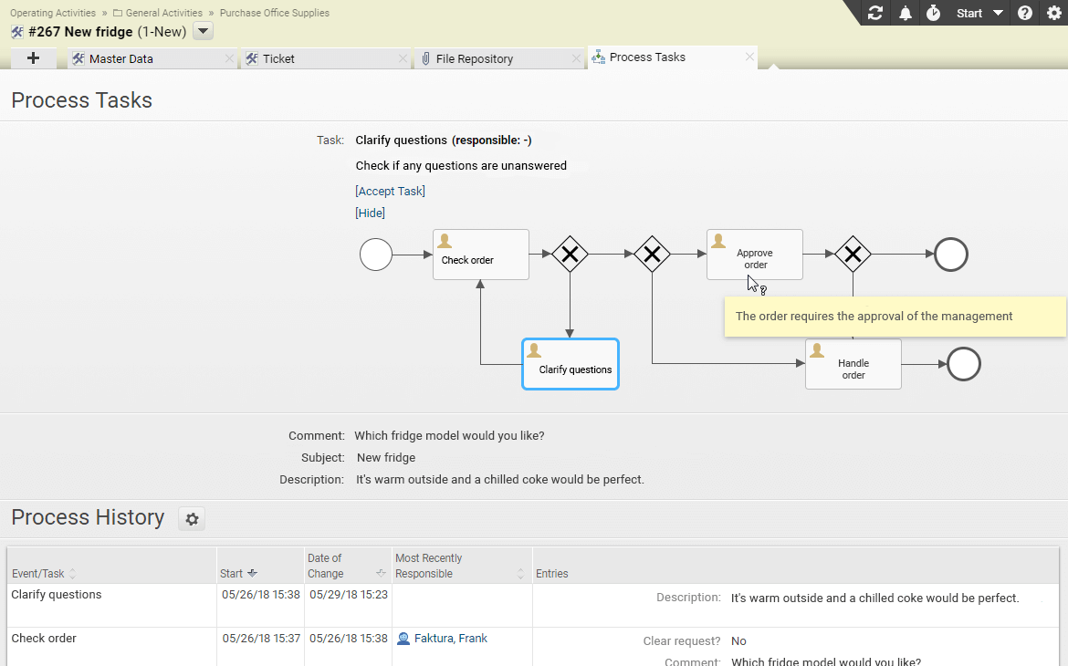Click the plus add-tab button

[33, 58]
